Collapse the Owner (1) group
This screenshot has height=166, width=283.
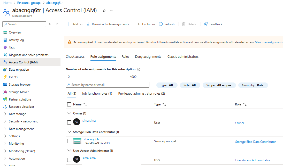[x=69, y=113]
